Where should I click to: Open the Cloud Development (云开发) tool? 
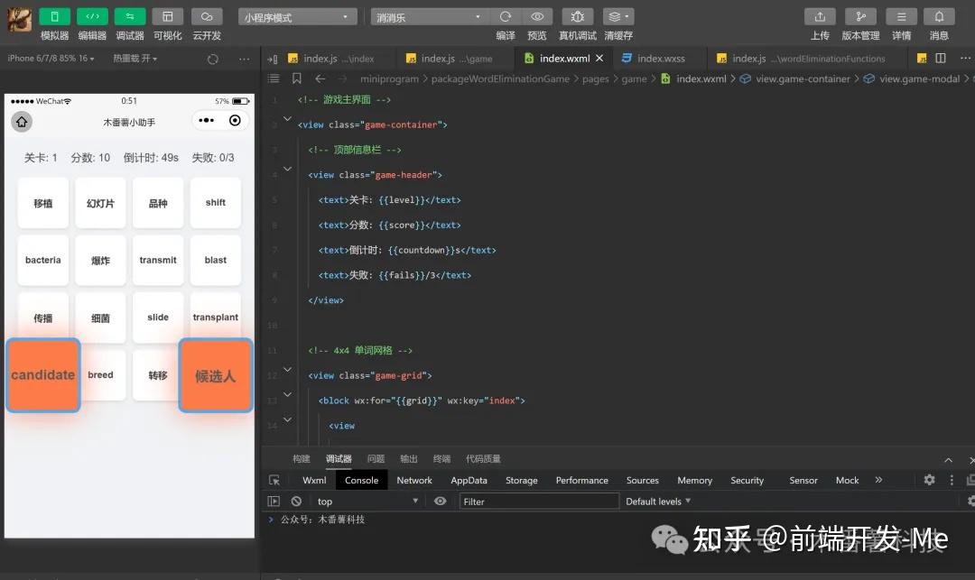(x=207, y=17)
